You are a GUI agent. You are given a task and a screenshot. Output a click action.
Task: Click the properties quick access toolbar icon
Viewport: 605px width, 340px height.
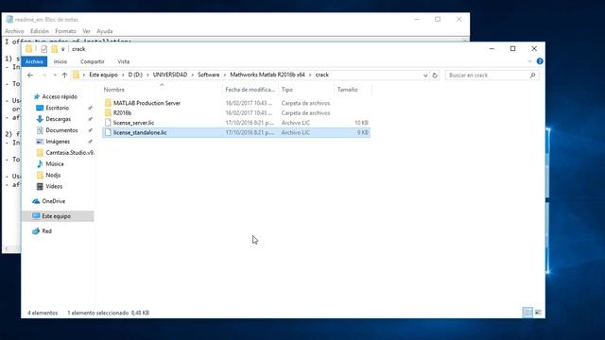click(x=43, y=49)
